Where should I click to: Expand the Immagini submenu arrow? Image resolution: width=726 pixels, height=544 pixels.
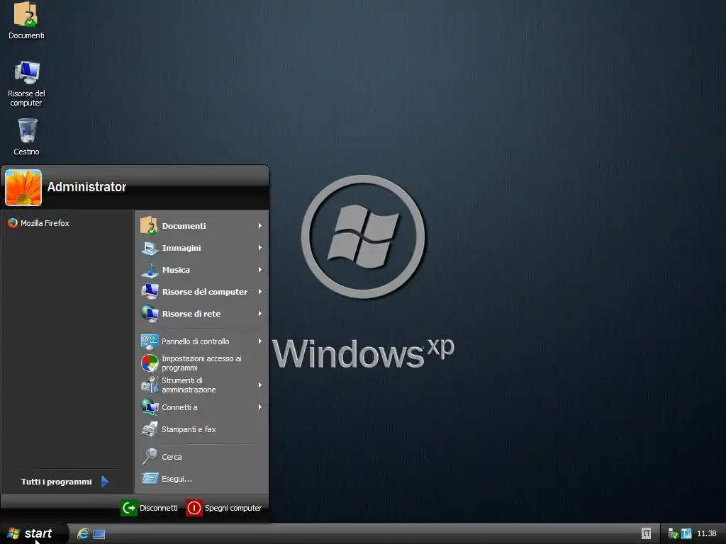tap(259, 248)
